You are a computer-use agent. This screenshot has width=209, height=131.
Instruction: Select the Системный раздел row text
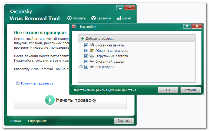pos(110,62)
